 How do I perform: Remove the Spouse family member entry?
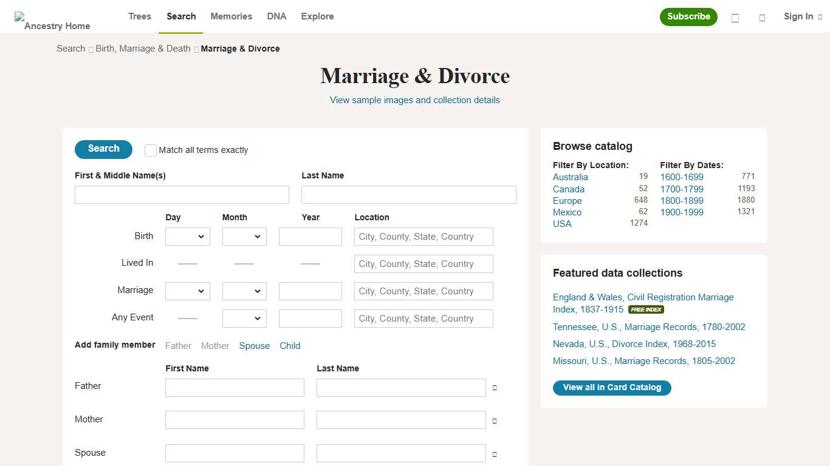[494, 453]
